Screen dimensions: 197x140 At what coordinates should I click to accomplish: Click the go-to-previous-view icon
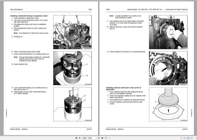pos(106,138)
